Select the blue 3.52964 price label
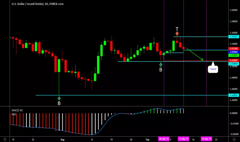Image resolution: width=240 pixels, height=142 pixels. pyautogui.click(x=234, y=52)
